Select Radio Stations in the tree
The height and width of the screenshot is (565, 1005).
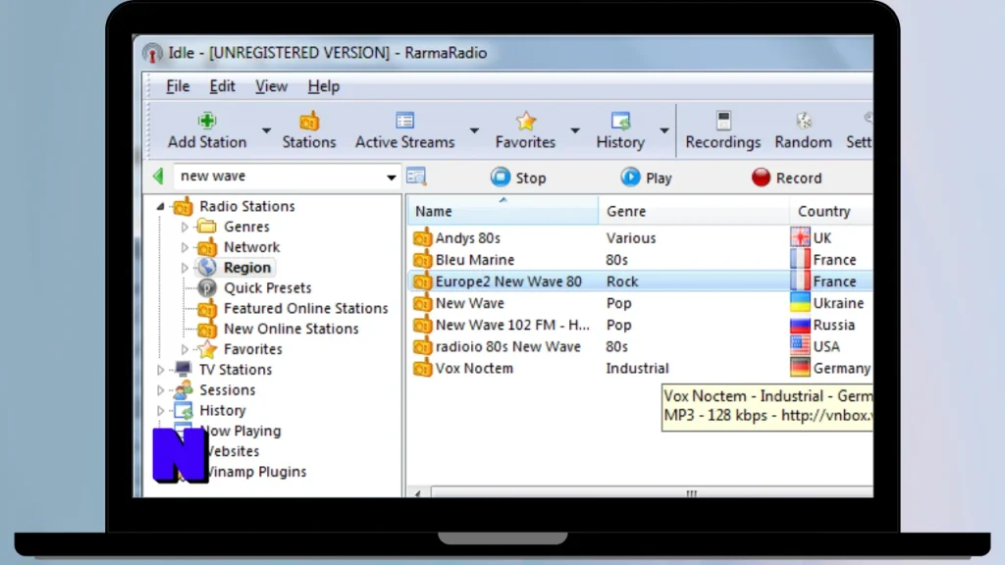(246, 206)
